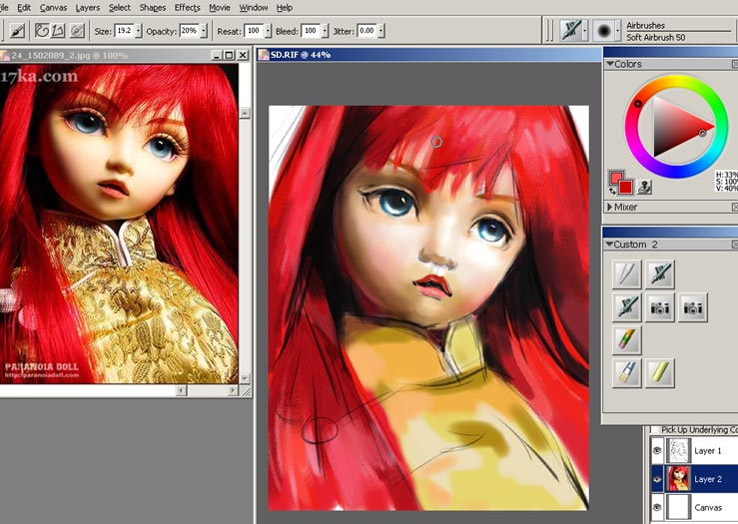Viewport: 738px width, 524px height.
Task: Select Layer 2 thumbnail in Layers panel
Action: [678, 479]
